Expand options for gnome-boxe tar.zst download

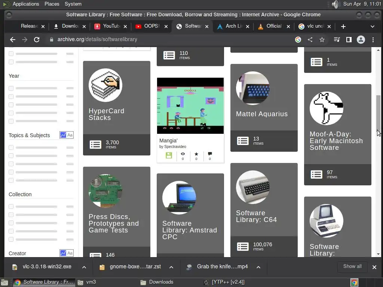point(171,267)
